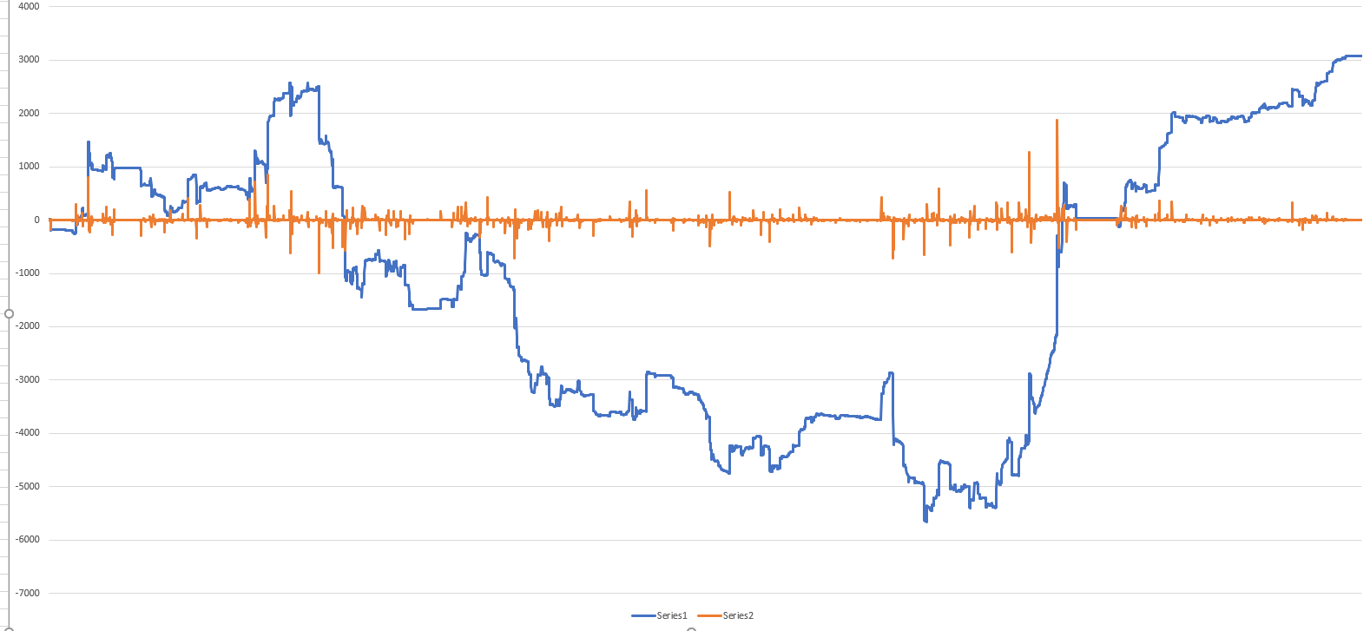Click the -7000 vertical axis label
1370x631 pixels.
(x=27, y=594)
